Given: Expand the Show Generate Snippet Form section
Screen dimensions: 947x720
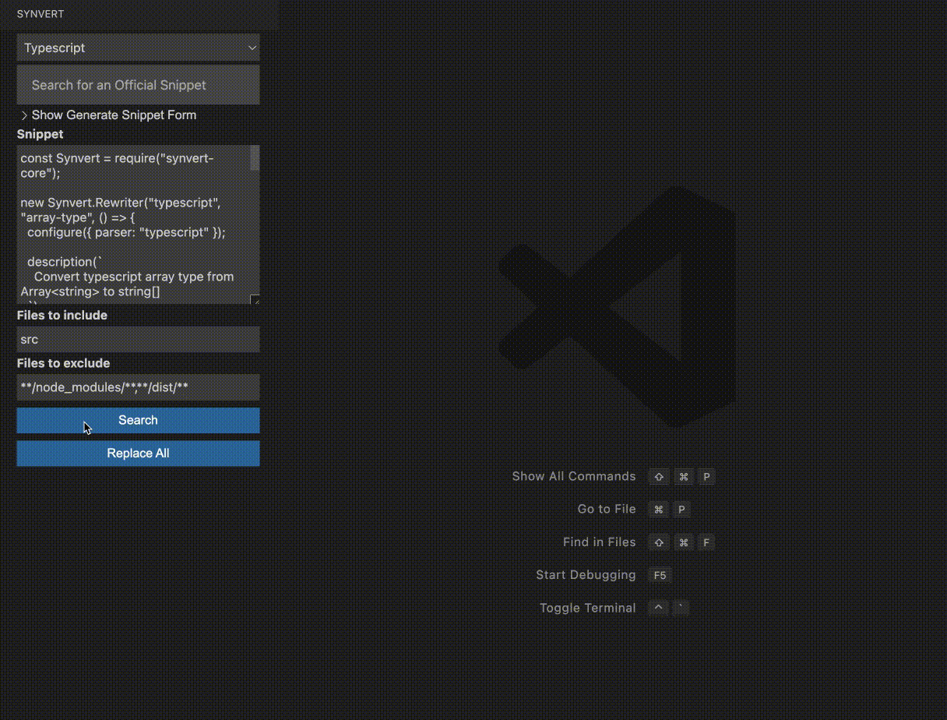Looking at the screenshot, I should (107, 115).
